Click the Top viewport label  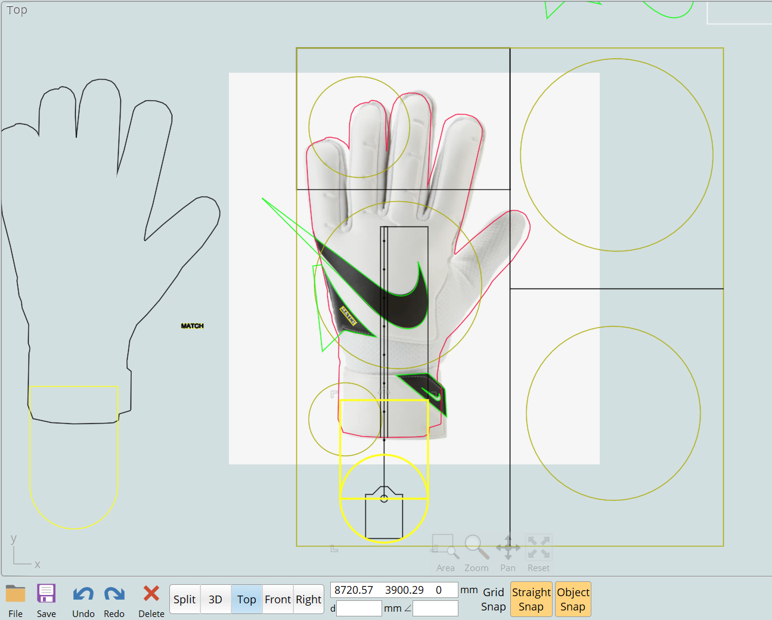click(x=17, y=10)
